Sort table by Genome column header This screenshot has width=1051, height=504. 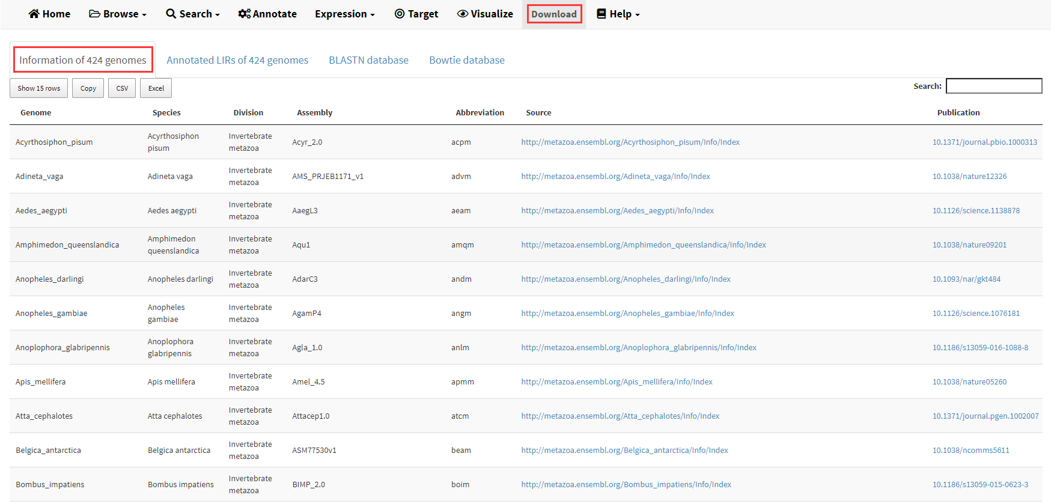[x=36, y=113]
